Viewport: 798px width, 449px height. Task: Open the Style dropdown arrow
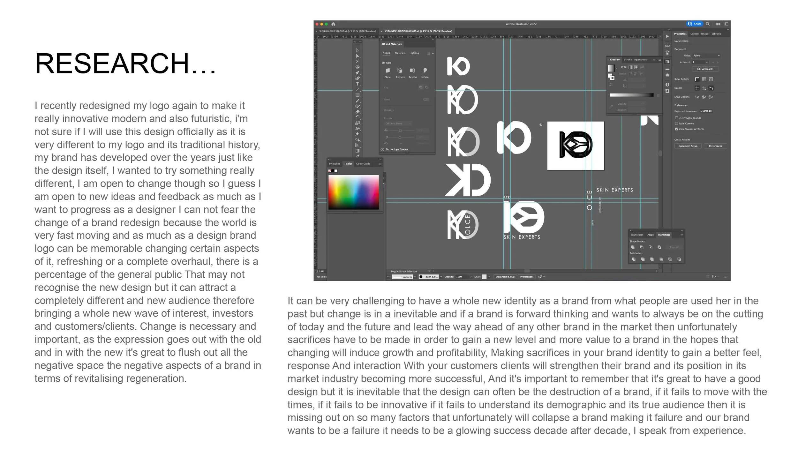tap(488, 277)
